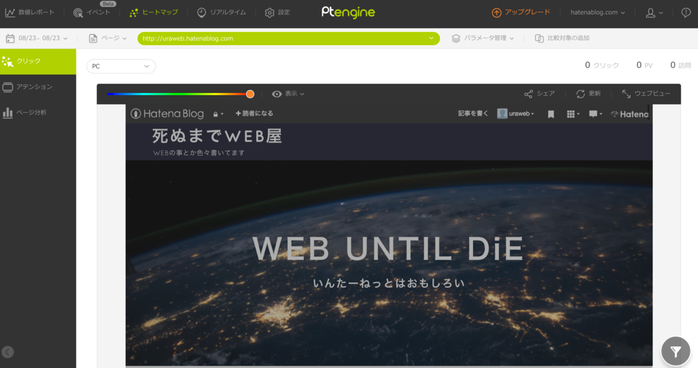Toggle the 表示 display eye option
698x368 pixels.
coord(288,94)
